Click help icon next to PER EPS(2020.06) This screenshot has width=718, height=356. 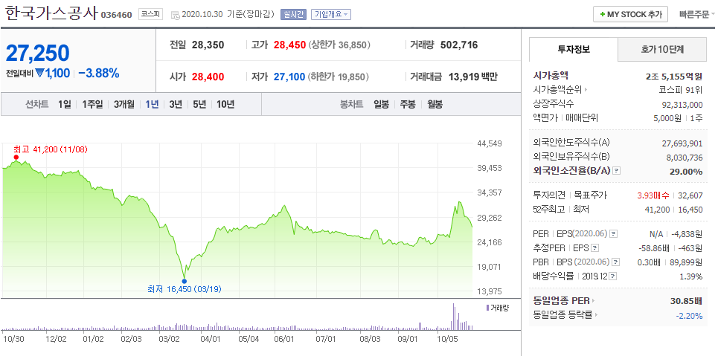tap(614, 234)
